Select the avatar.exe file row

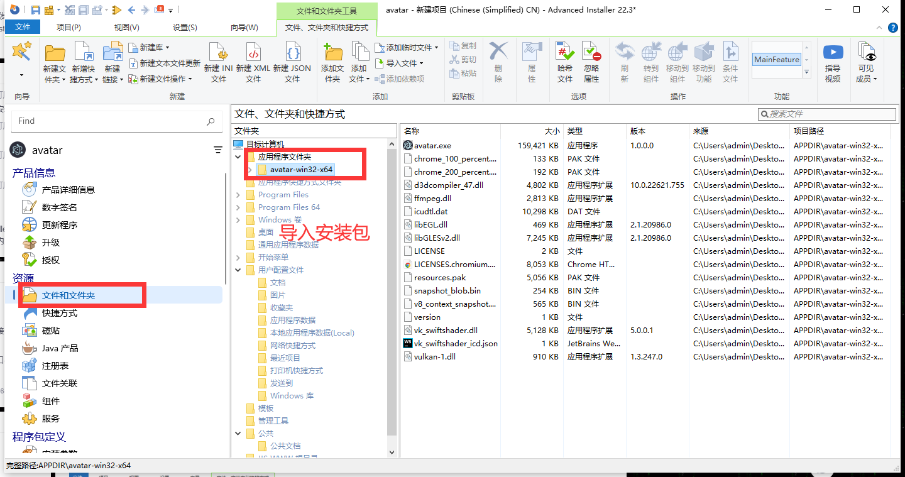434,145
